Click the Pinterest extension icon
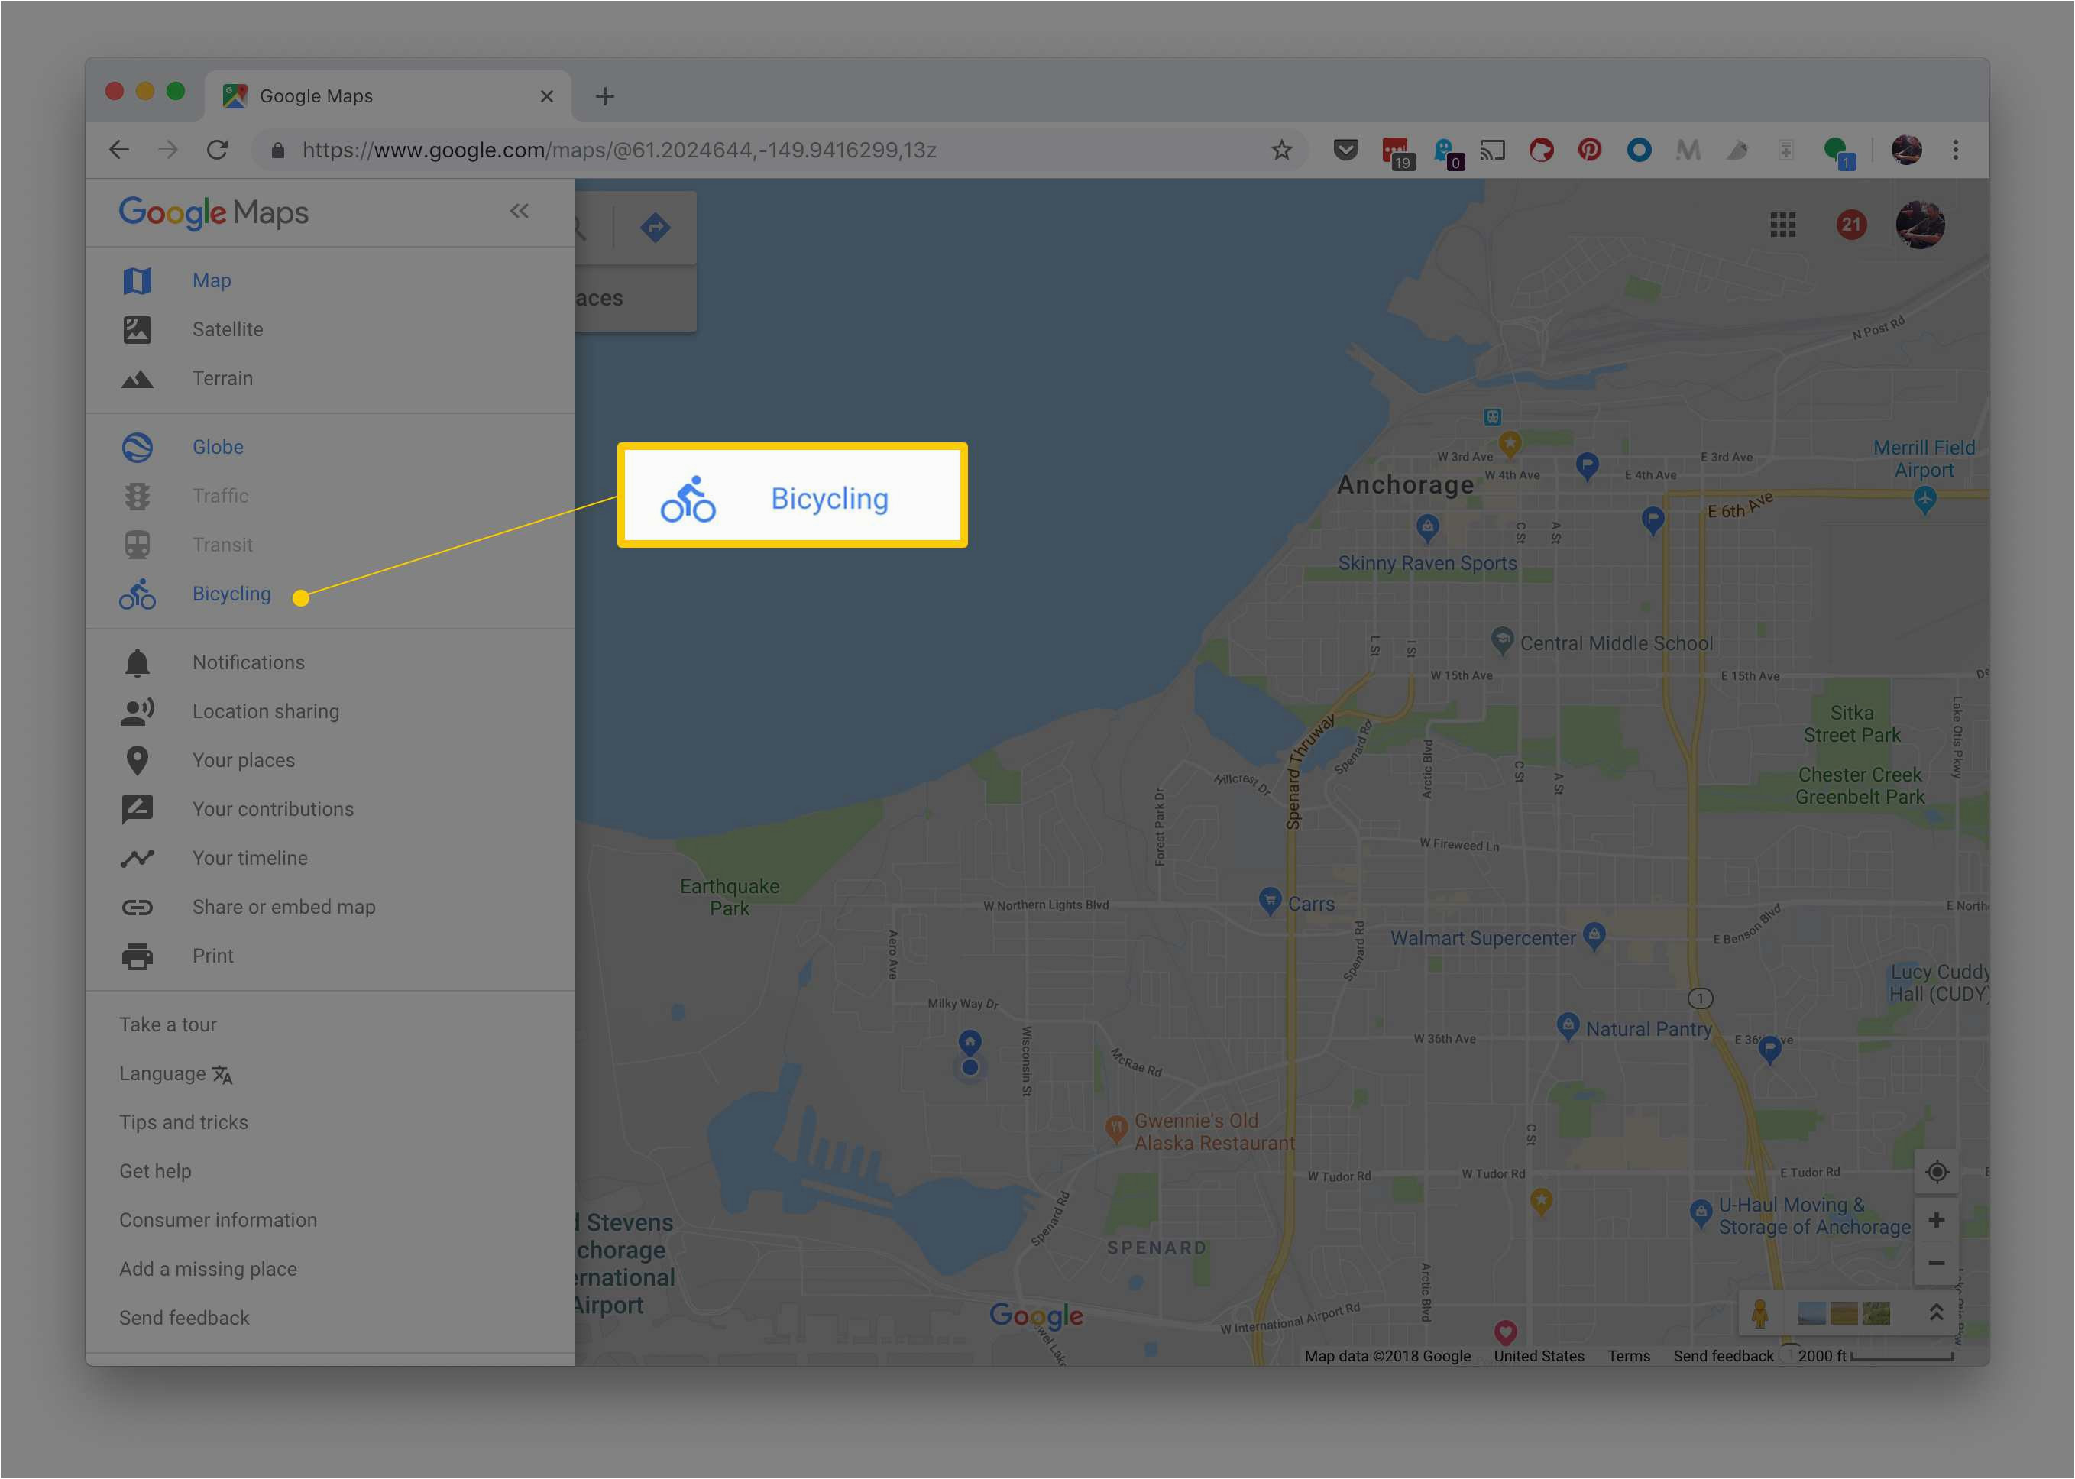Screen dimensions: 2075x1479 [1591, 150]
